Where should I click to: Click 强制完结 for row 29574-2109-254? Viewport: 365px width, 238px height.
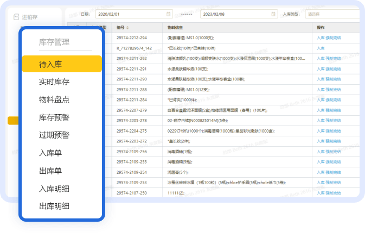click(x=333, y=172)
